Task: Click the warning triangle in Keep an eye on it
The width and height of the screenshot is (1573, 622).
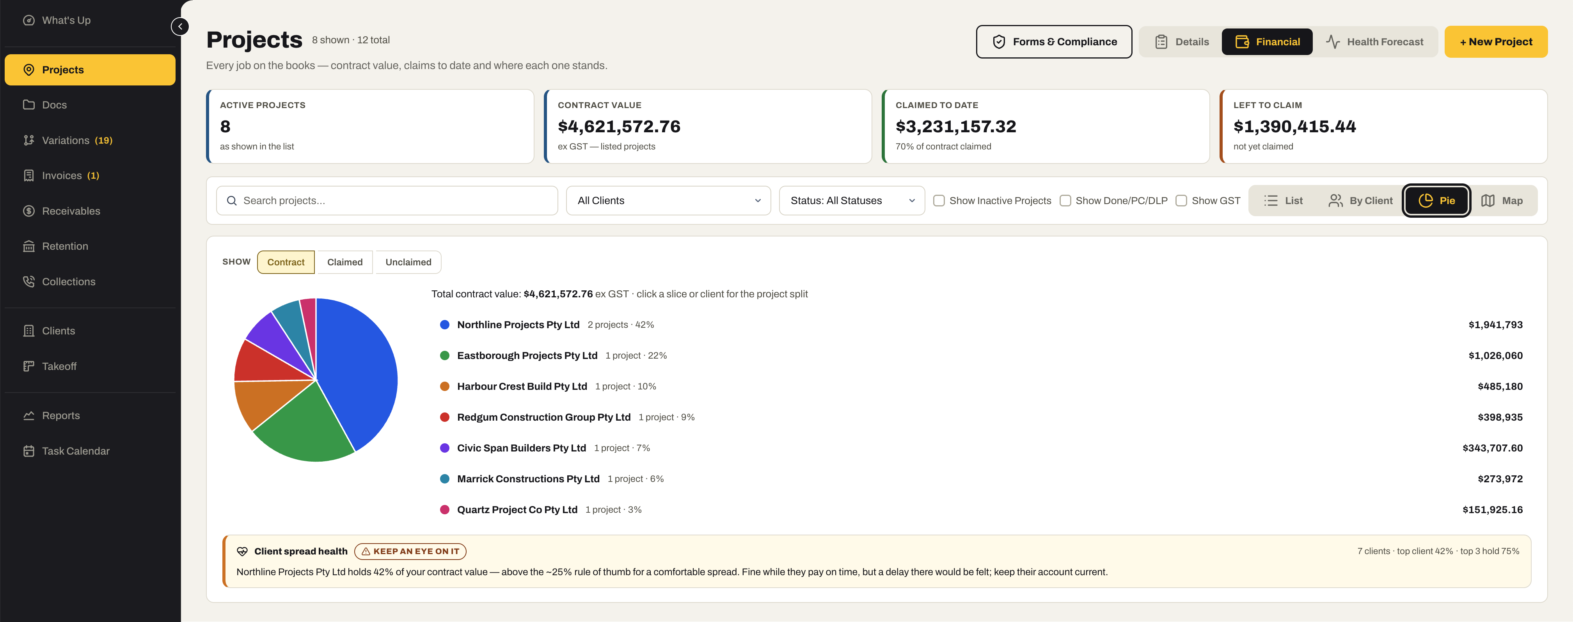Action: point(366,551)
